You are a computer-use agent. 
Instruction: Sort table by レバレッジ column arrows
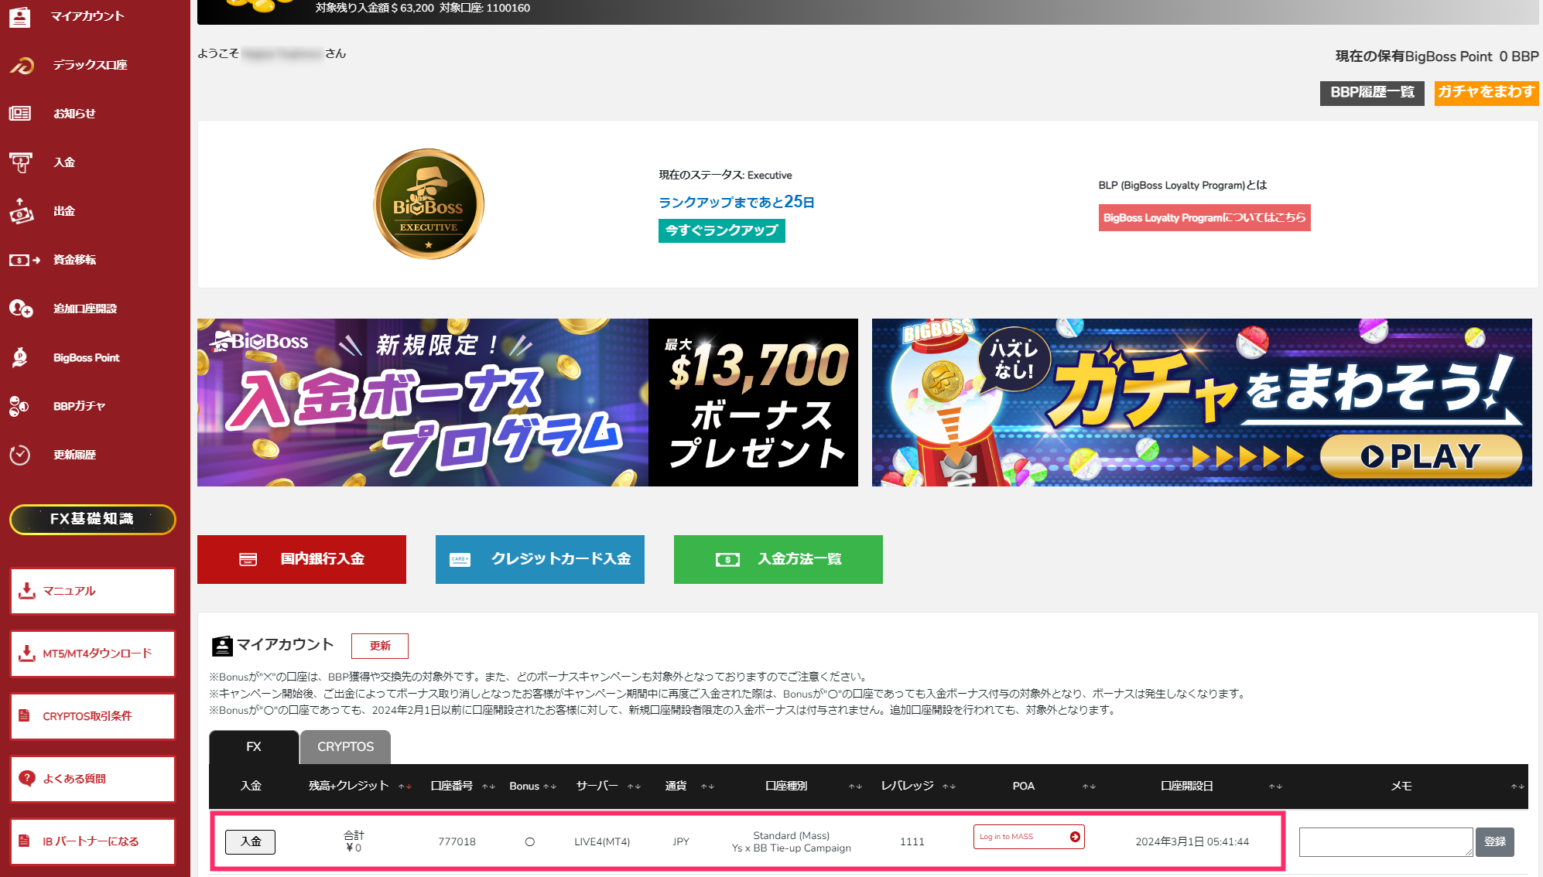pos(949,787)
